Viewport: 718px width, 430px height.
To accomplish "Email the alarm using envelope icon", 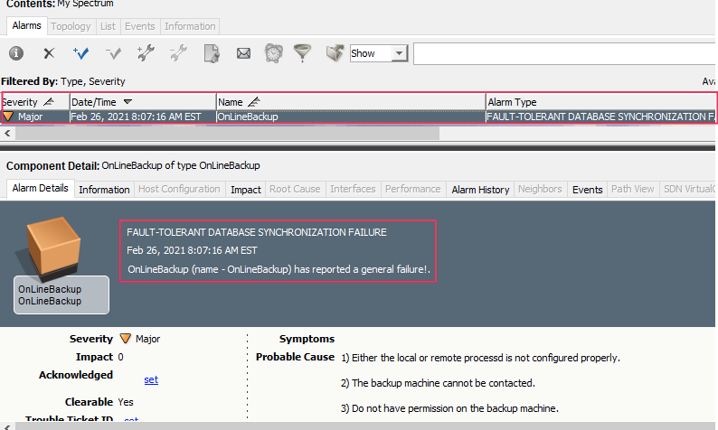I will tap(243, 54).
